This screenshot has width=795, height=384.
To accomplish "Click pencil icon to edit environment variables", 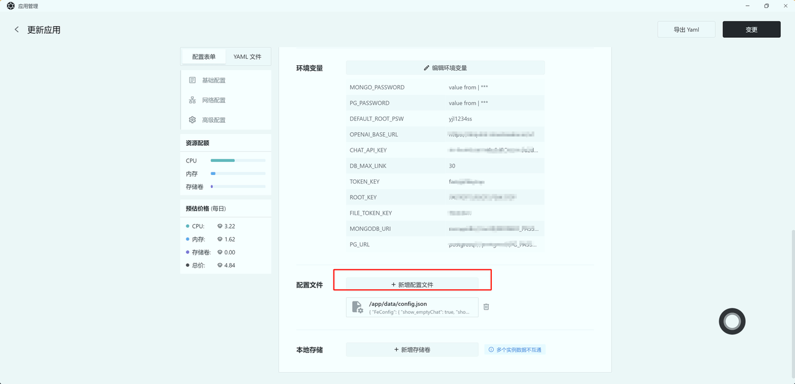I will coord(426,67).
